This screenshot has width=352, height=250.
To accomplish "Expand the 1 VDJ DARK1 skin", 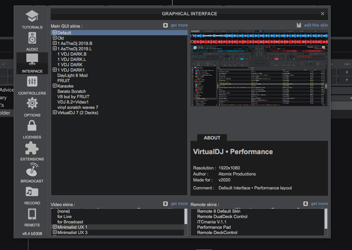I will click(55, 70).
